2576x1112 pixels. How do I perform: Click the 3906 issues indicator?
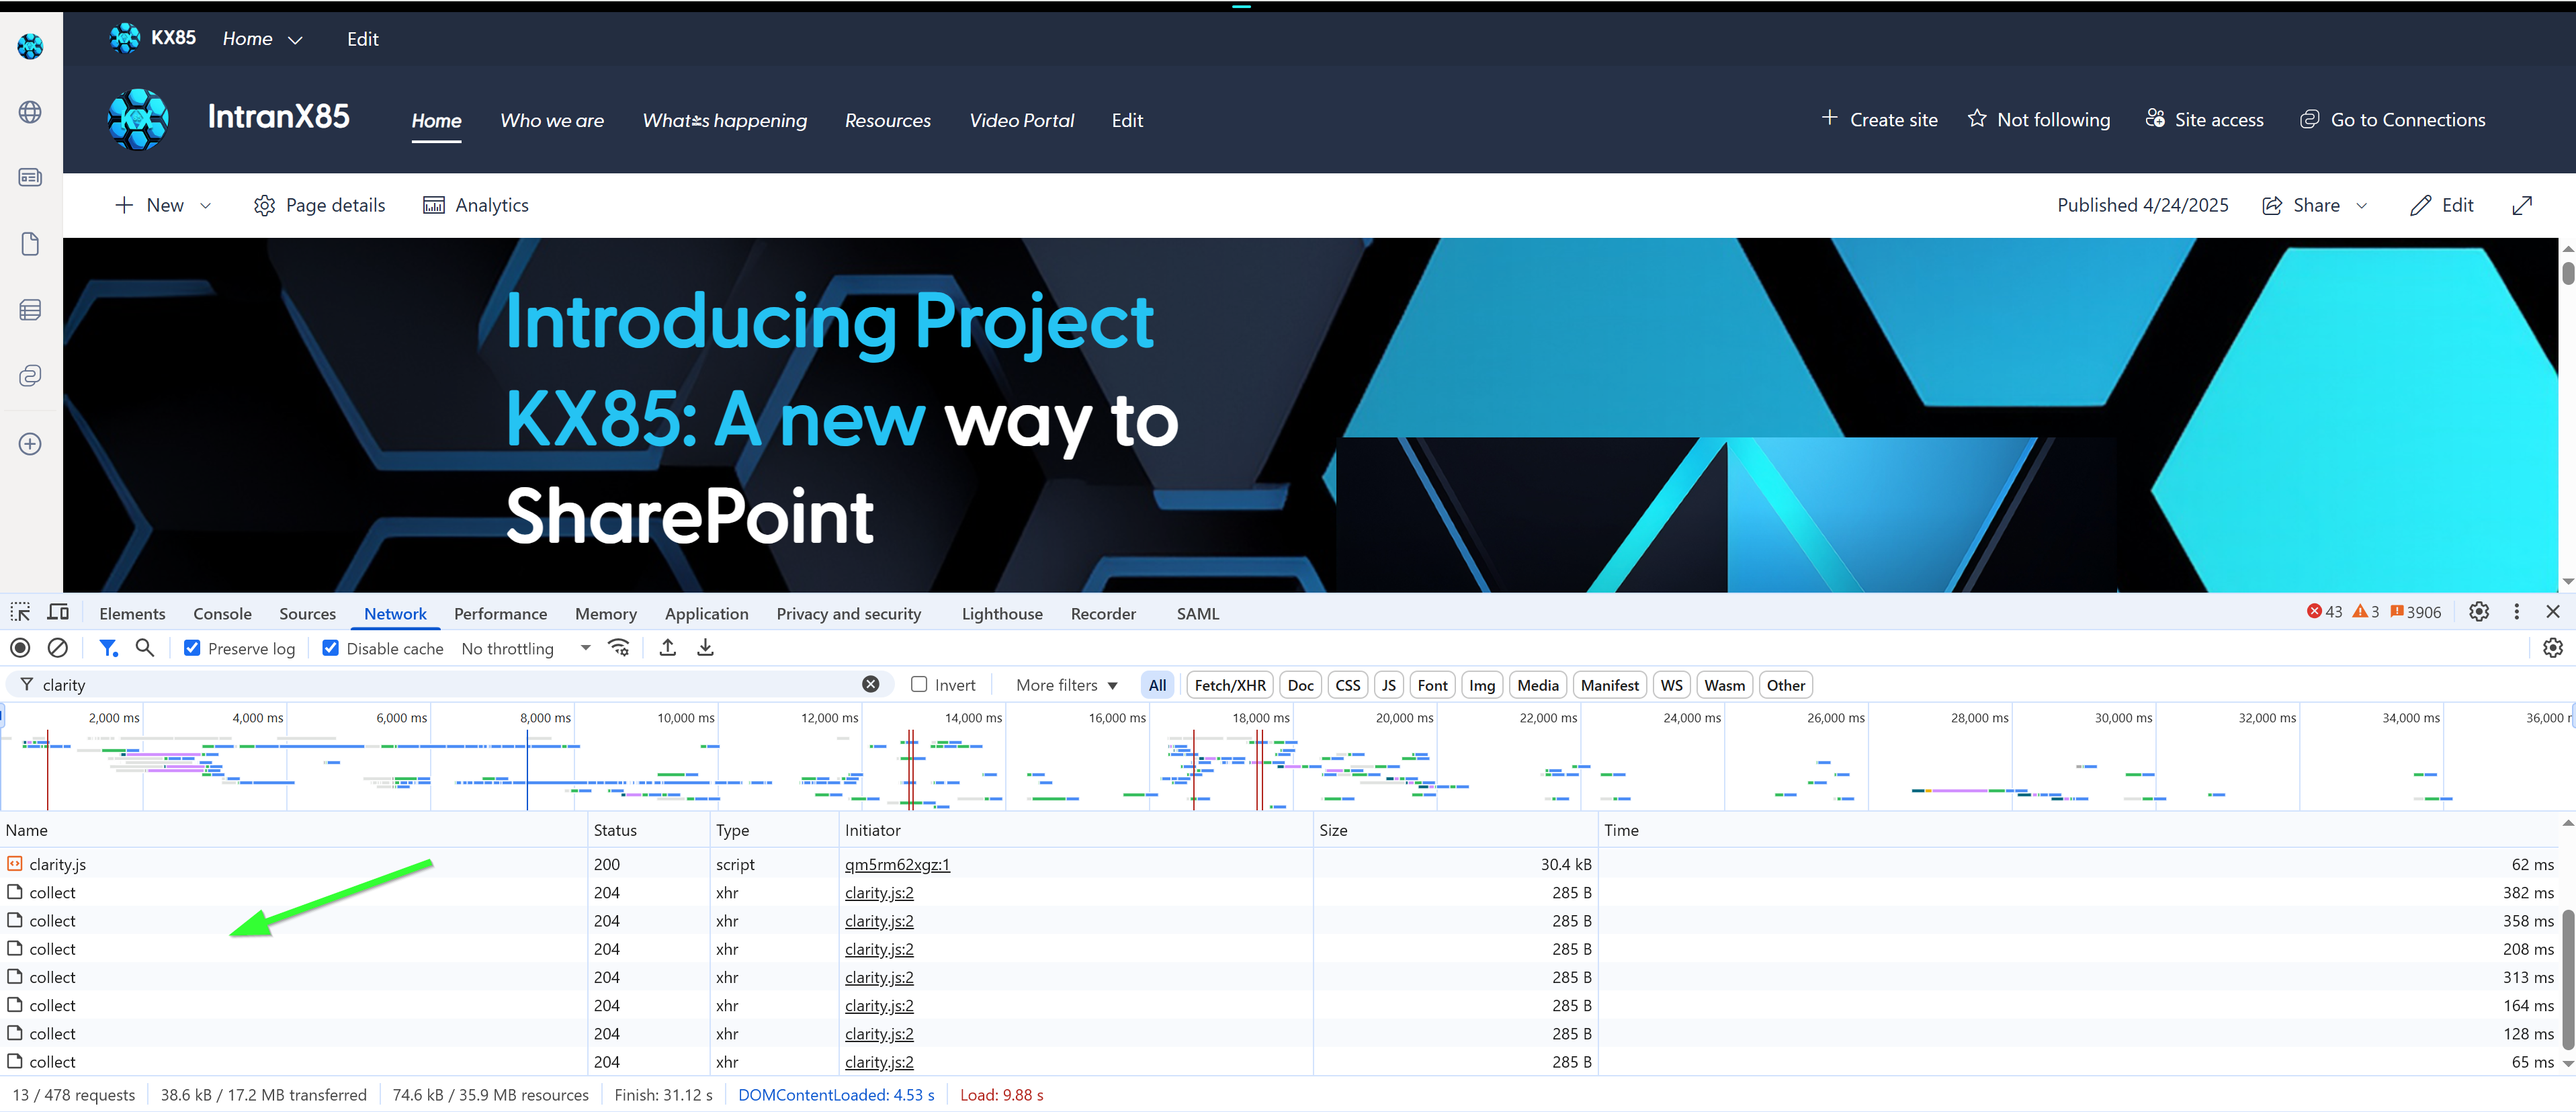point(2415,612)
